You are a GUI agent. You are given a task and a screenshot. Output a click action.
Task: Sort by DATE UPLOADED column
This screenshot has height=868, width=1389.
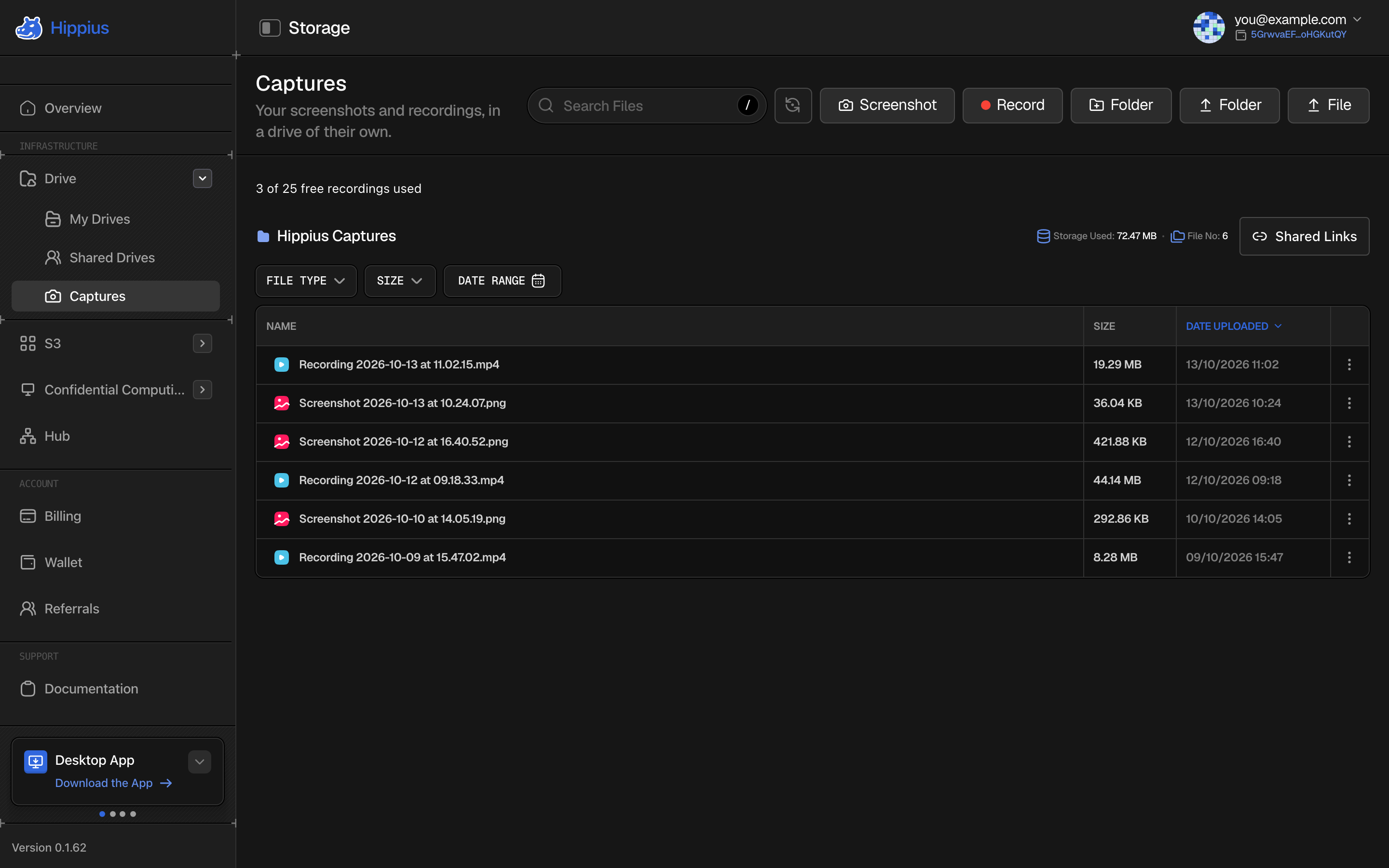1233,326
